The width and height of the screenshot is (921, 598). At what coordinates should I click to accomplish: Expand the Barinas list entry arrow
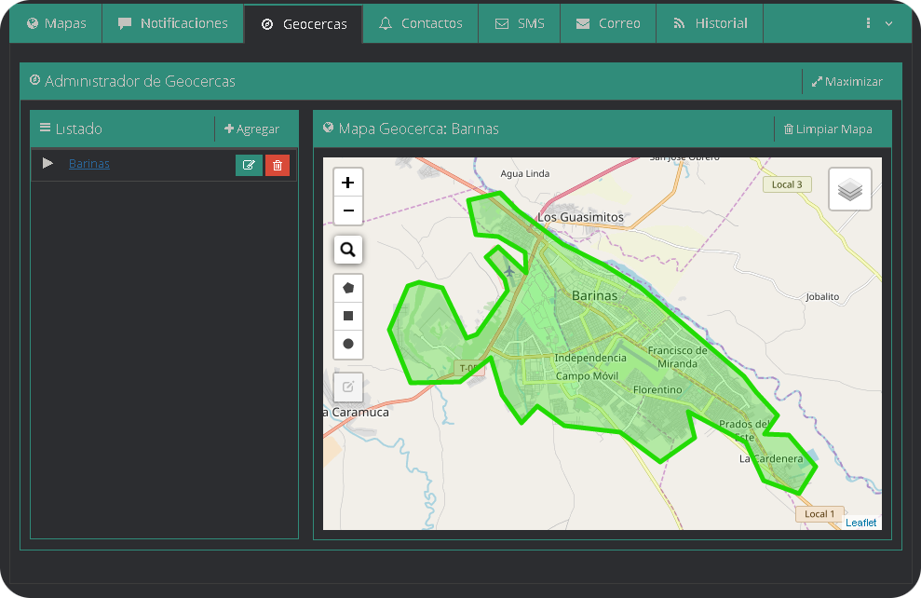point(48,164)
